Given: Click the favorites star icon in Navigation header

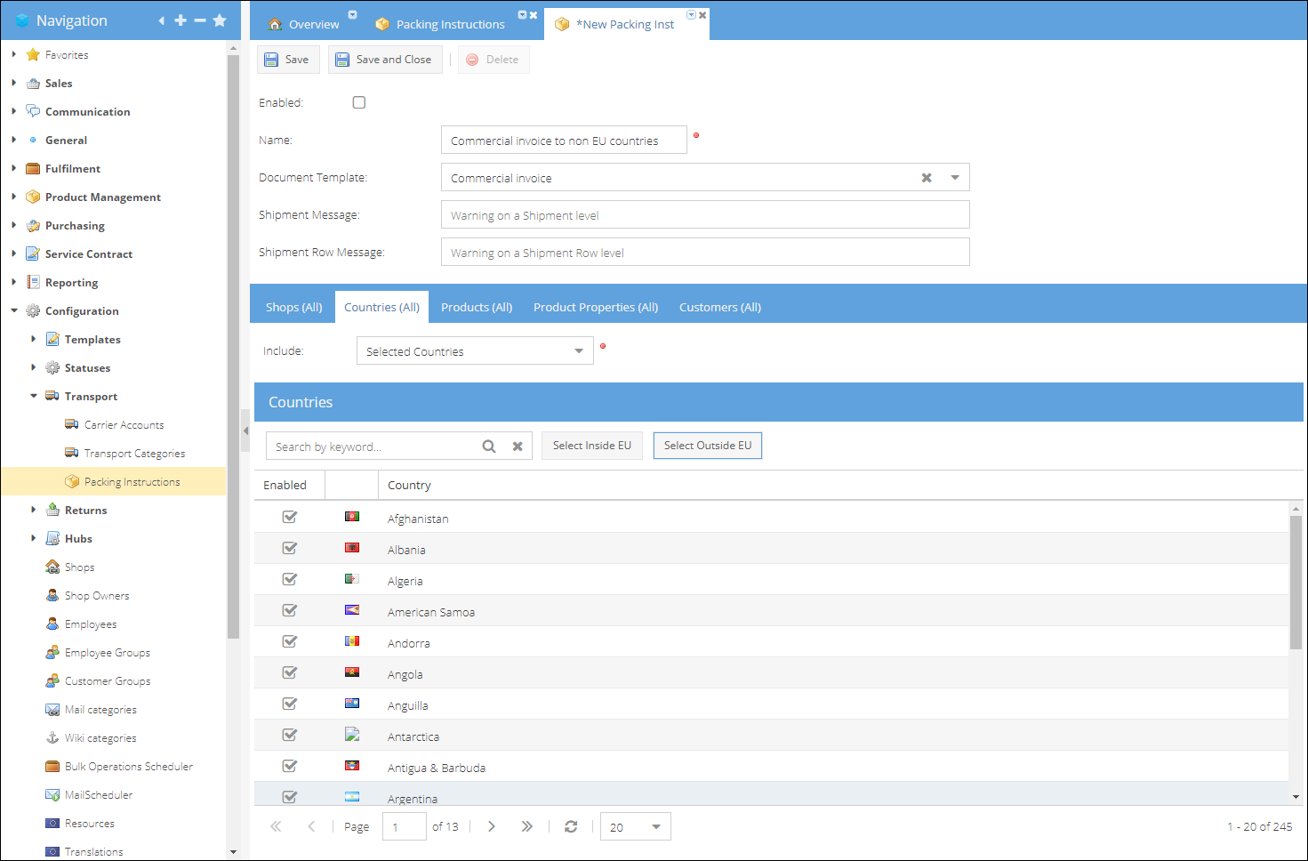Looking at the screenshot, I should 220,20.
